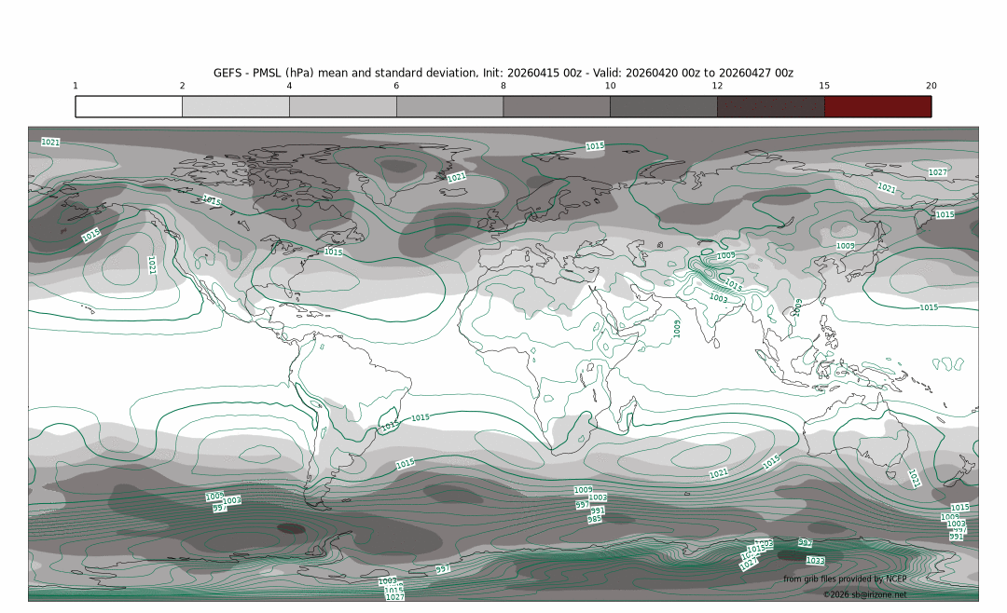Click the 985 contour label in Southern Ocean

[594, 520]
